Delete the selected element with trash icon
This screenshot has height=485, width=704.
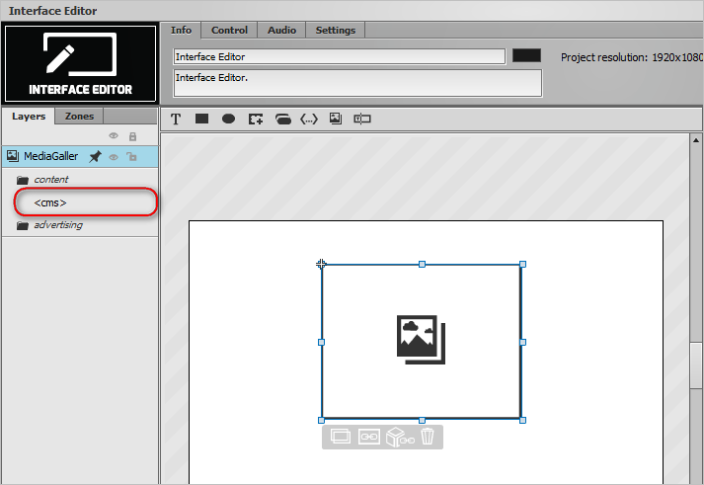point(428,436)
